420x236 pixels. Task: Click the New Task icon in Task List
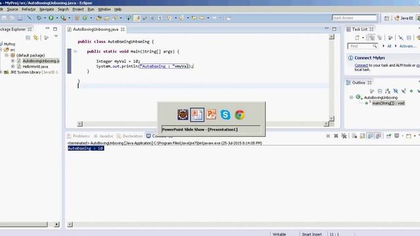point(357,38)
